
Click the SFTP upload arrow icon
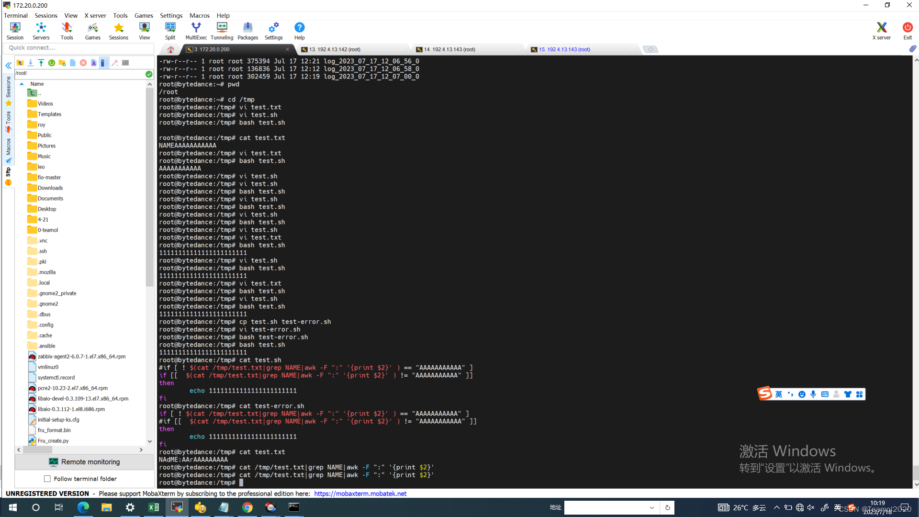[41, 63]
